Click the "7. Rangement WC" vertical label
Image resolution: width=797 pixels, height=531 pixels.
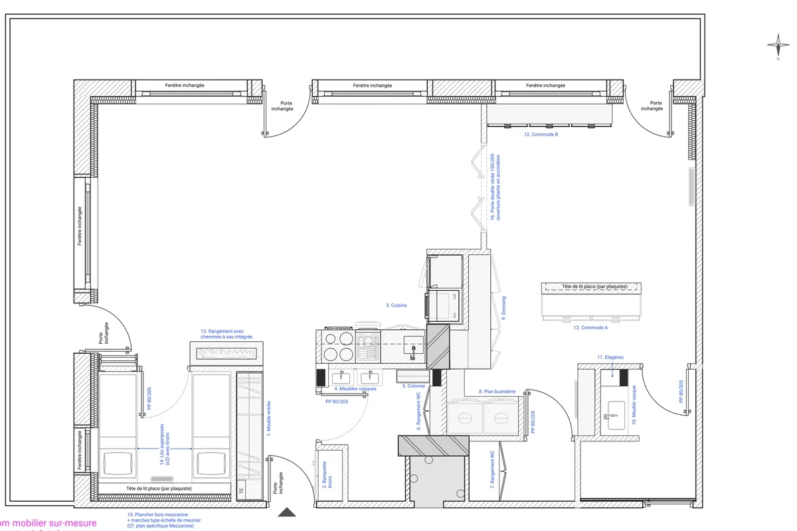[492, 470]
